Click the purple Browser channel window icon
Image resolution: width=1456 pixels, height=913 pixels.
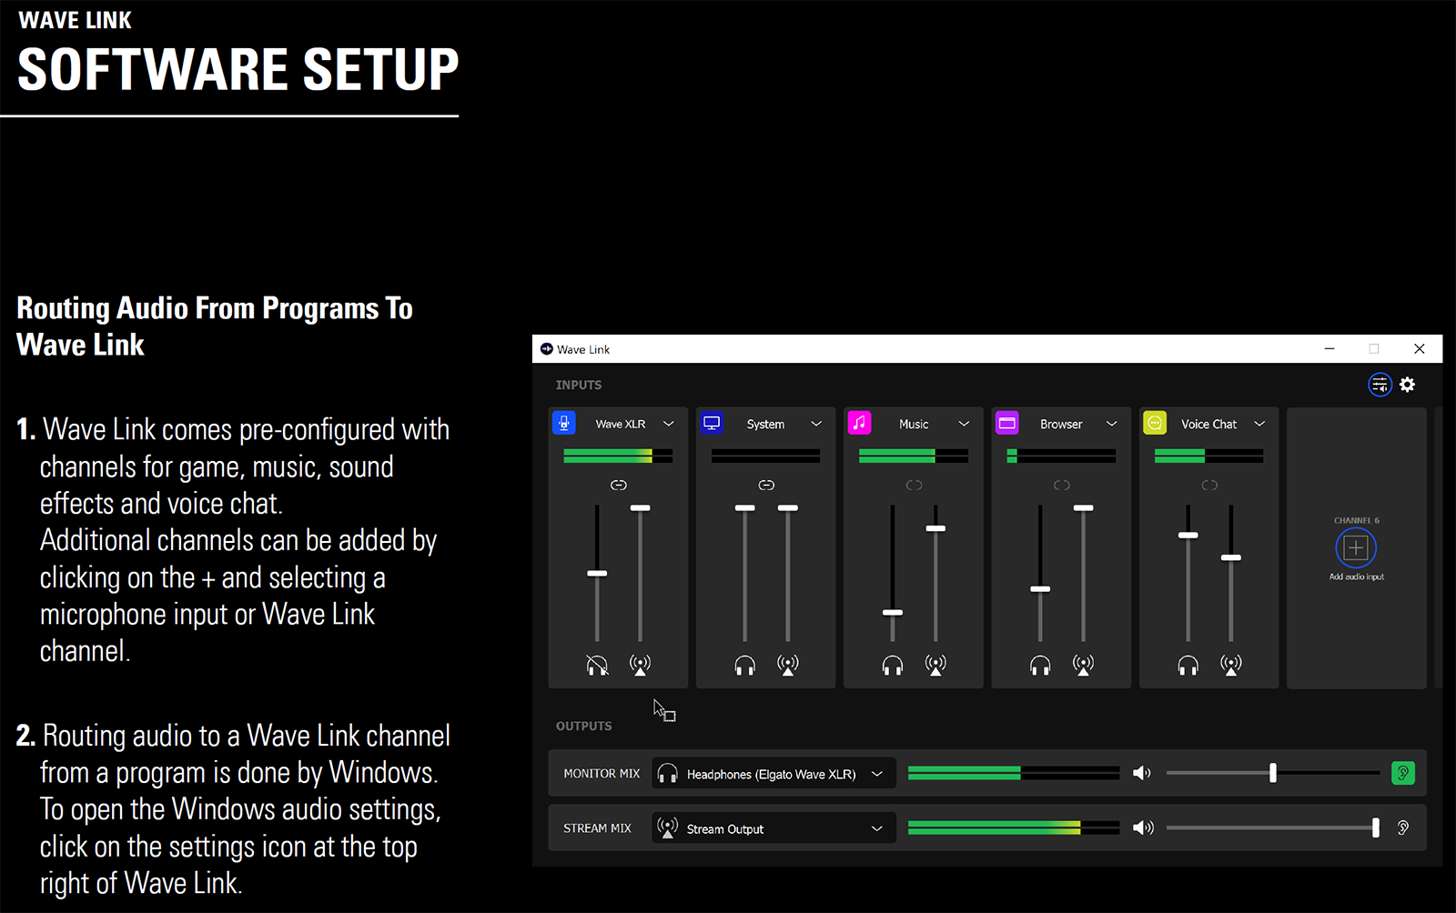click(1006, 423)
